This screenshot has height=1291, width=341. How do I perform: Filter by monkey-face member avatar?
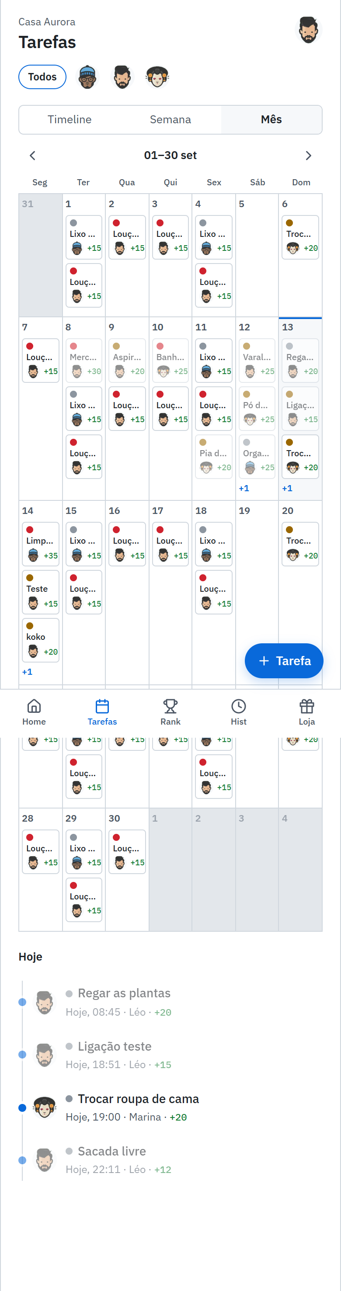(x=157, y=77)
